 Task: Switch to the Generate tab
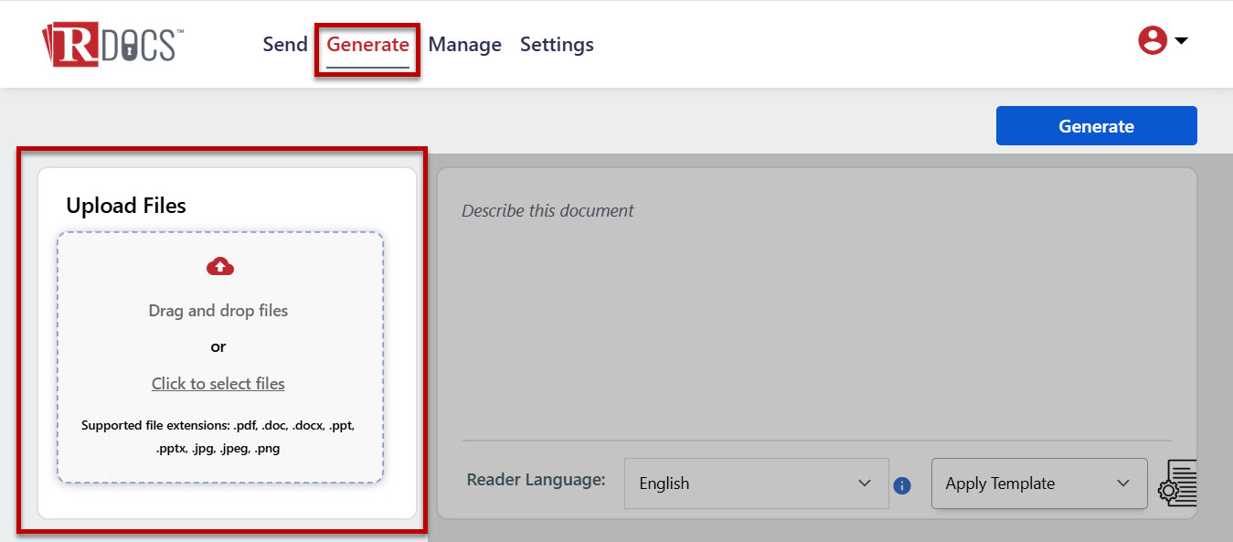(367, 44)
